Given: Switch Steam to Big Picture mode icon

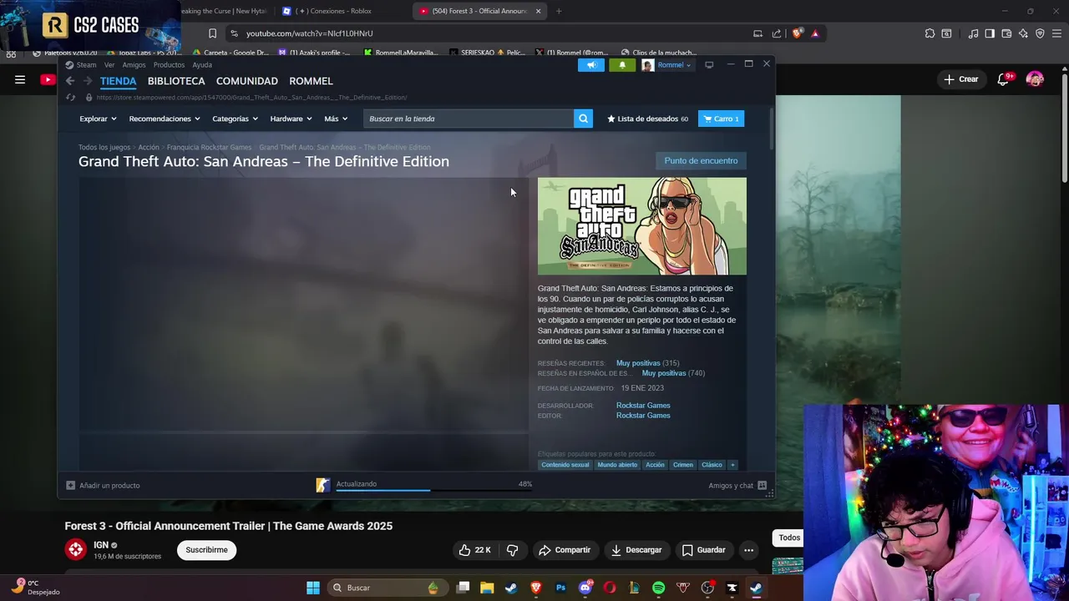Looking at the screenshot, I should click(x=709, y=65).
